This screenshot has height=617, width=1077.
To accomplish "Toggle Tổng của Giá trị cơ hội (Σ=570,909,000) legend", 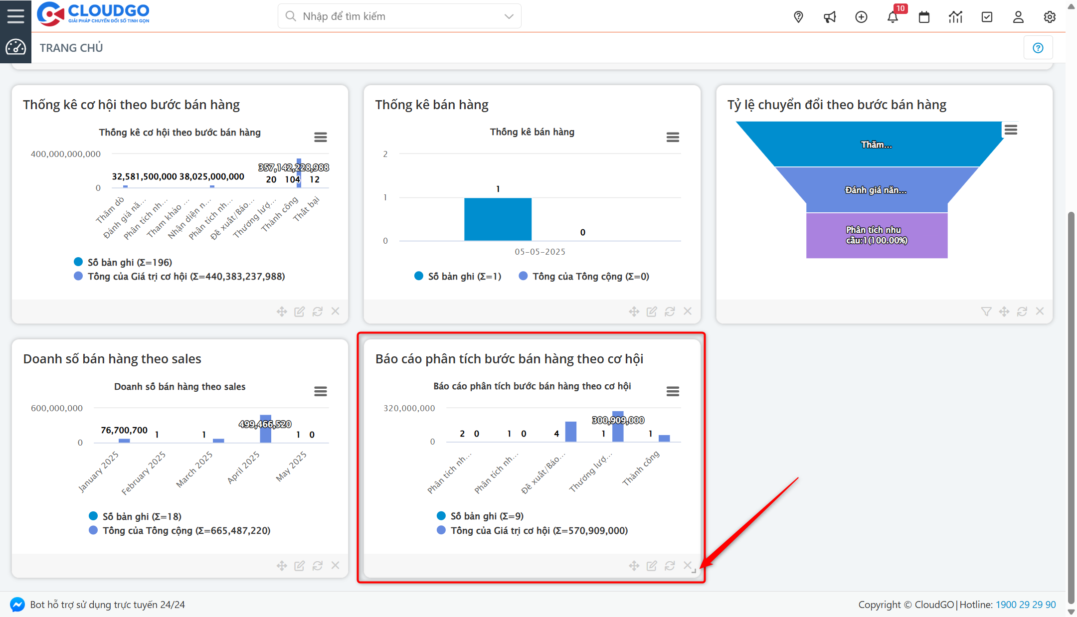I will 538,530.
